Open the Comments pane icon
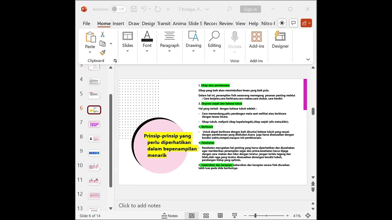 (x=293, y=23)
